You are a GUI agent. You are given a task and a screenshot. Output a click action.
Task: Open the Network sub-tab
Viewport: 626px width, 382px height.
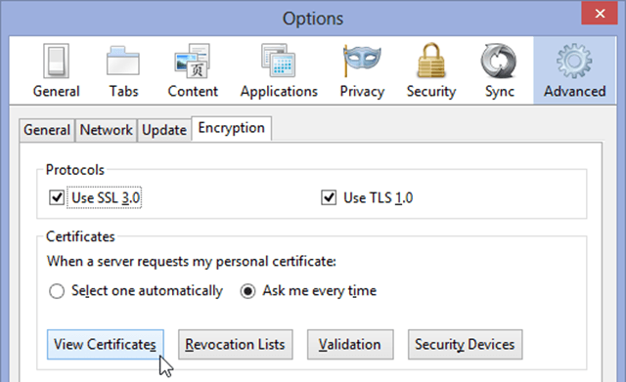[107, 130]
